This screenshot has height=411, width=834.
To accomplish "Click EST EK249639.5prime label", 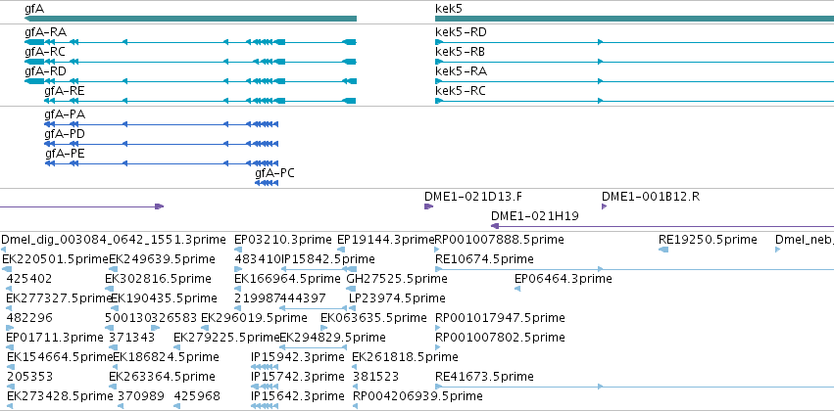I will coord(163,259).
